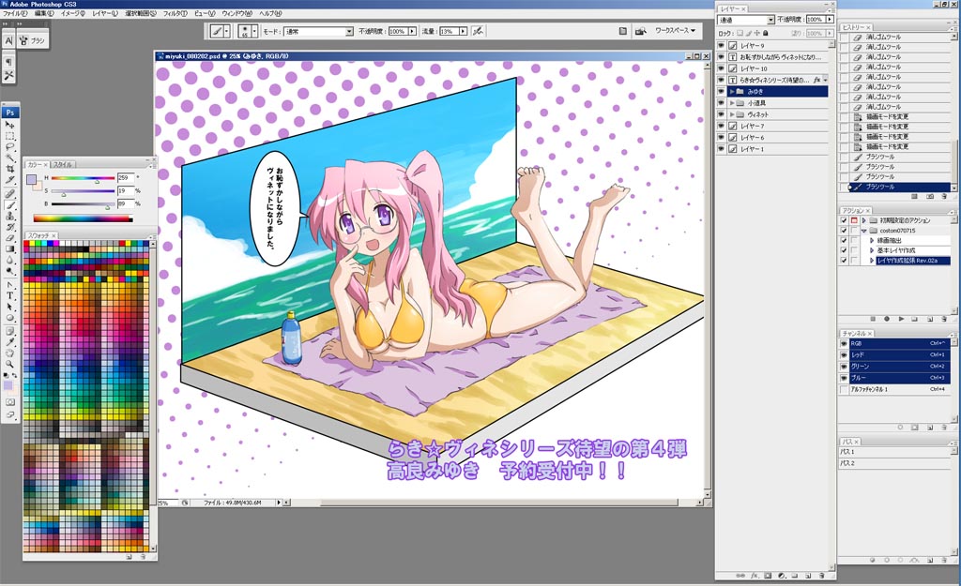This screenshot has width=961, height=586.
Task: Click the Channels panel delete channel icon
Action: (944, 427)
